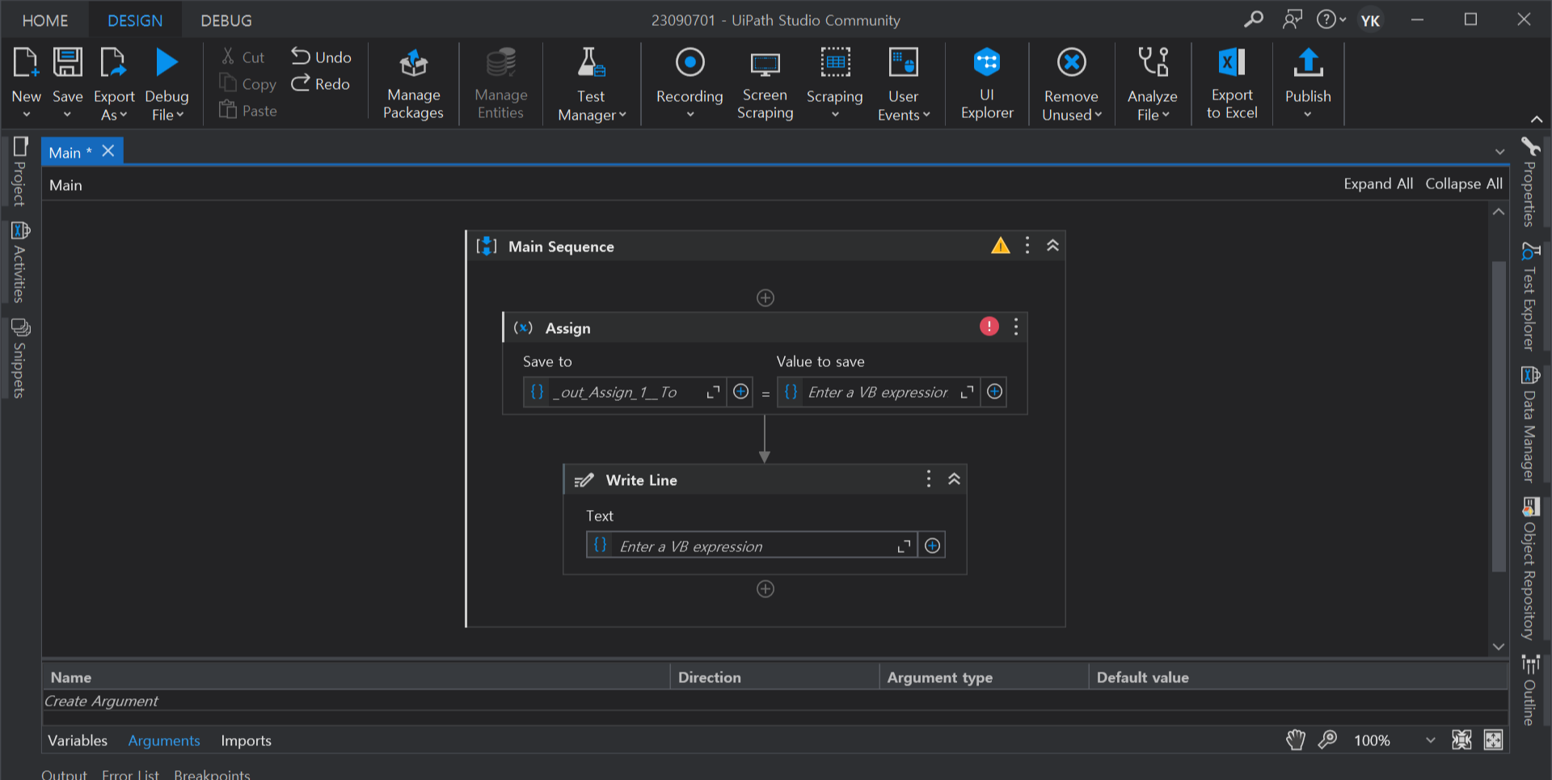Viewport: 1552px width, 780px height.
Task: Open Main Sequence three-dot menu
Action: (x=1027, y=246)
